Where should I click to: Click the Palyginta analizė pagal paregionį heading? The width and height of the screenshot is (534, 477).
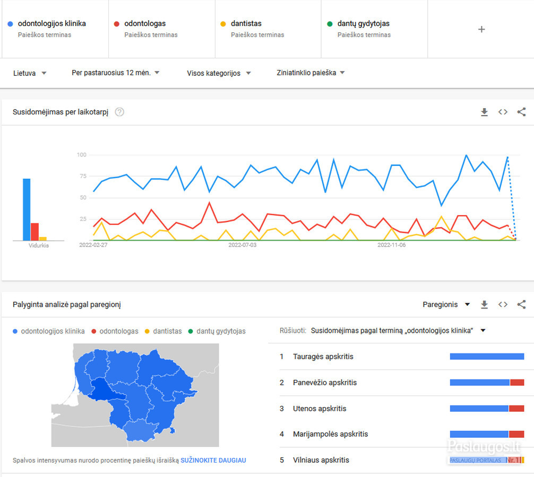67,305
